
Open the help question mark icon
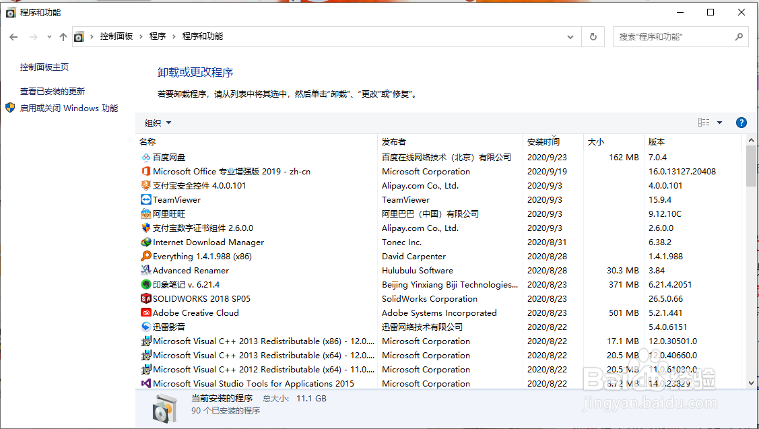(741, 123)
